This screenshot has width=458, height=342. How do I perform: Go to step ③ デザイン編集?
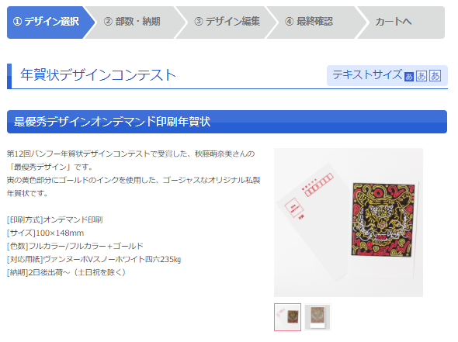coord(227,22)
